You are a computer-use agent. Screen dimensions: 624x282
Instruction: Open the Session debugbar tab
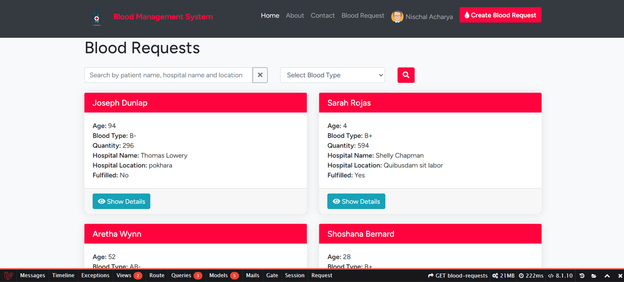click(295, 276)
